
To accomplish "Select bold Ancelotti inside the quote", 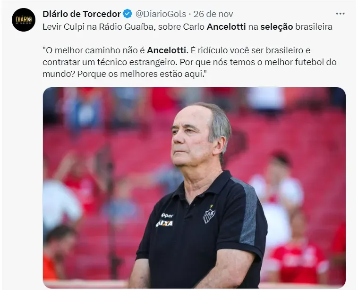I will click(168, 50).
